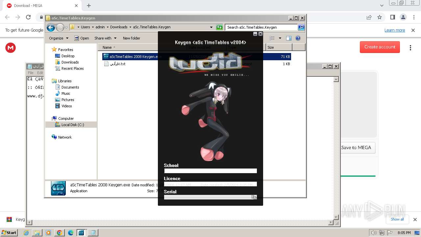Click Downloads in the address breadcrumb
This screenshot has width=421, height=237.
[x=119, y=27]
